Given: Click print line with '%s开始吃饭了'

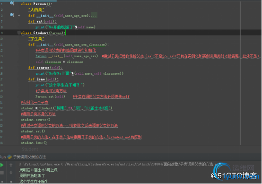Looking at the screenshot, I should coord(65,27).
